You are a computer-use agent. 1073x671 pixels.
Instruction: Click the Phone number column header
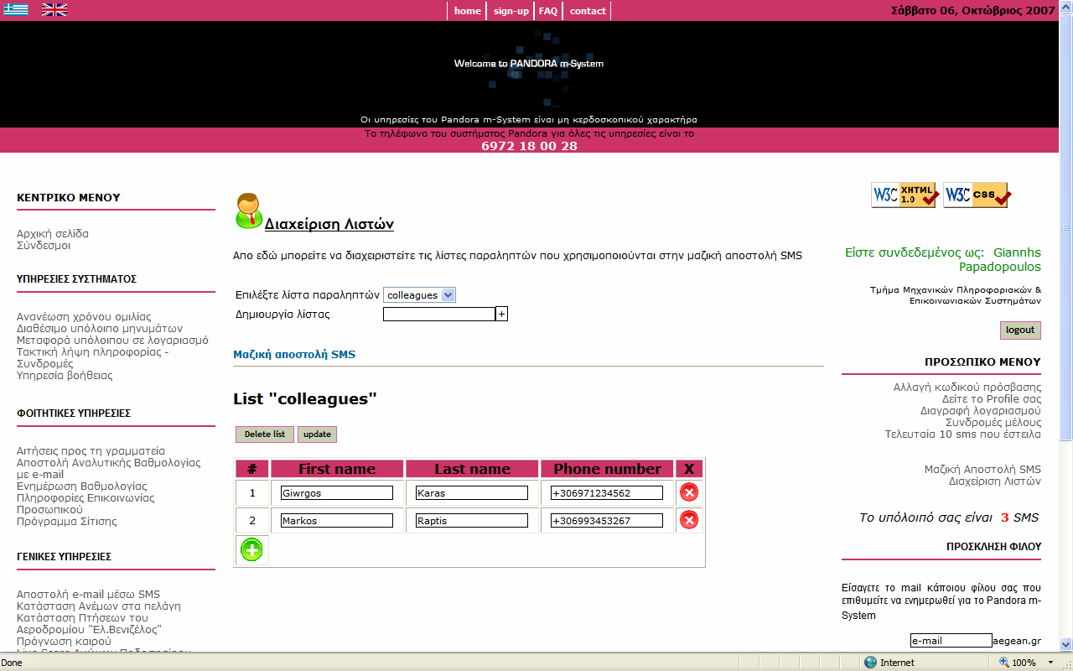click(607, 469)
